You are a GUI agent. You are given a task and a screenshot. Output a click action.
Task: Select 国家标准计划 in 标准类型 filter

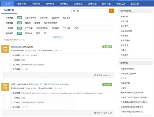coord(31,18)
